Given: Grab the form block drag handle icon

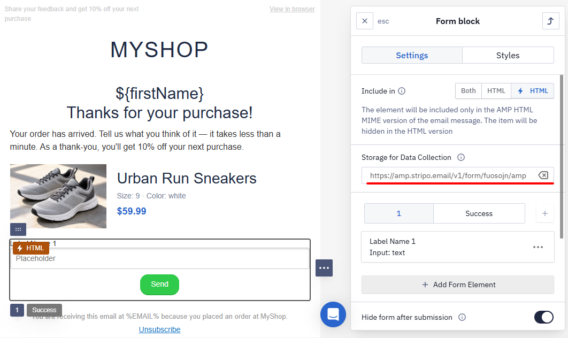Looking at the screenshot, I should pyautogui.click(x=18, y=229).
